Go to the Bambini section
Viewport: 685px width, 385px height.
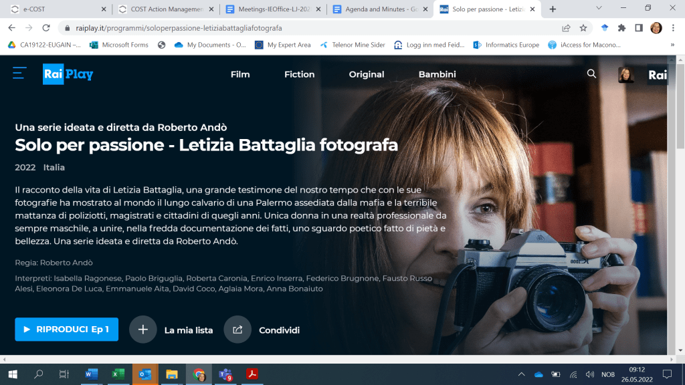(x=437, y=74)
